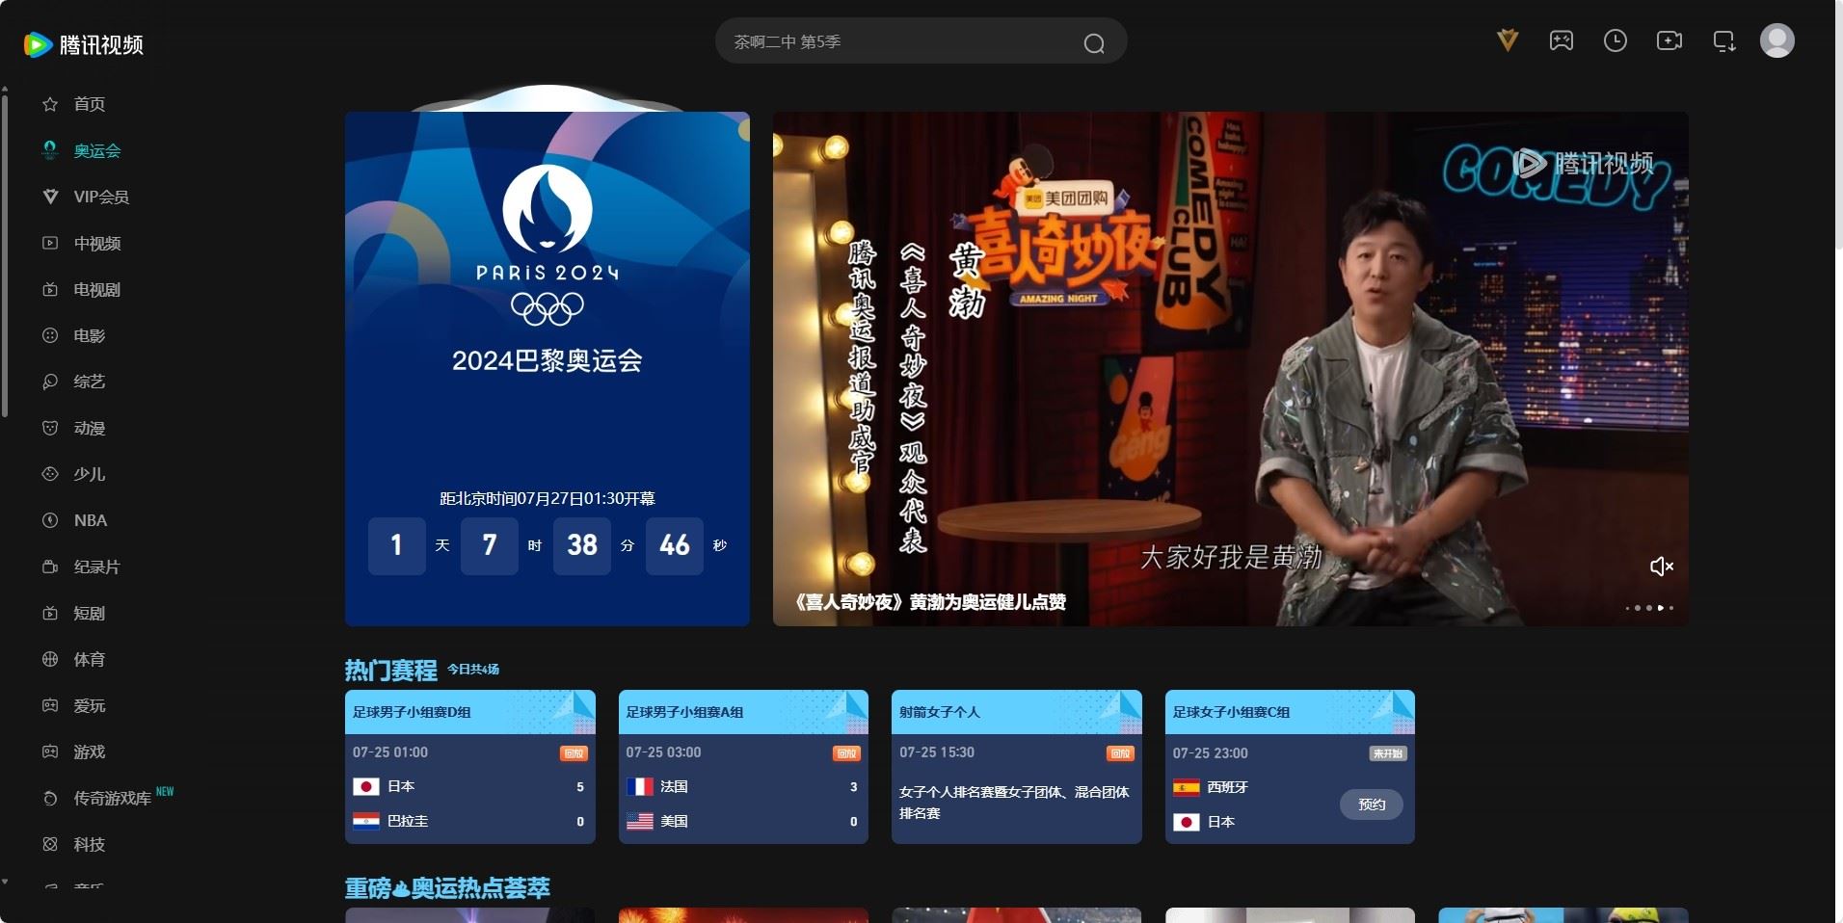Viewport: 1843px width, 923px height.
Task: Click the 07-25 23:00 match time
Action: (1211, 753)
